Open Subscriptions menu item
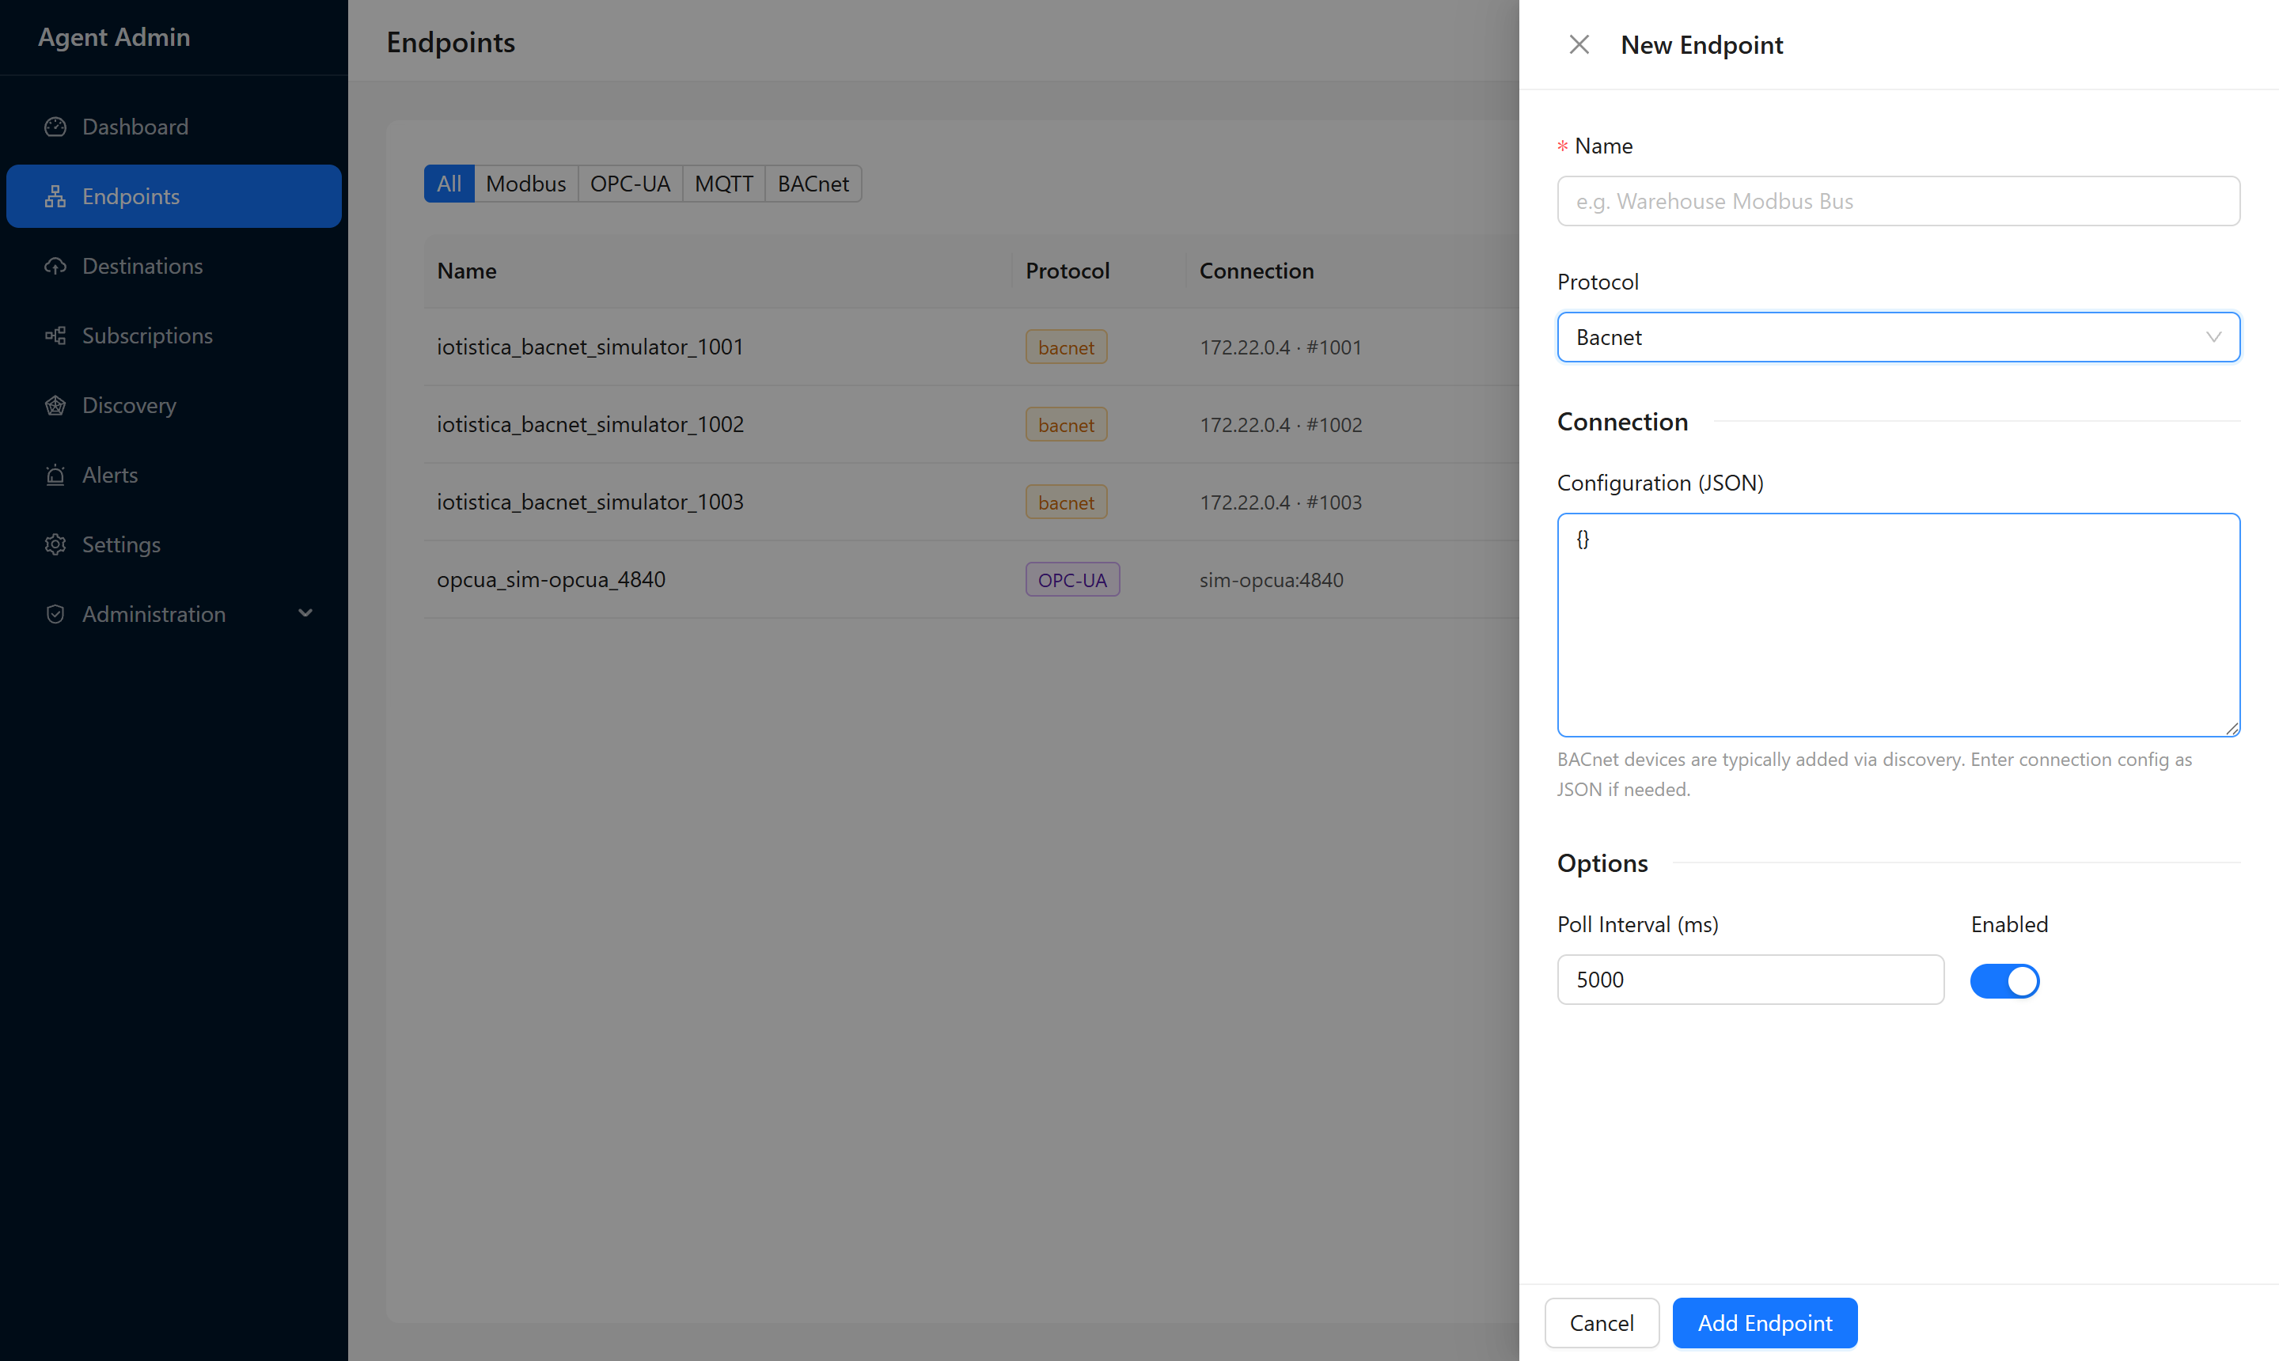2279x1361 pixels. tap(173, 336)
